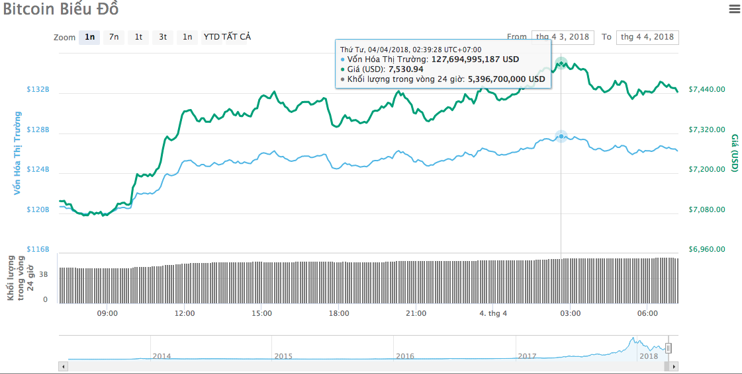This screenshot has height=374, width=742.
Task: Click 2017 in the navigator timeline
Action: tap(527, 356)
